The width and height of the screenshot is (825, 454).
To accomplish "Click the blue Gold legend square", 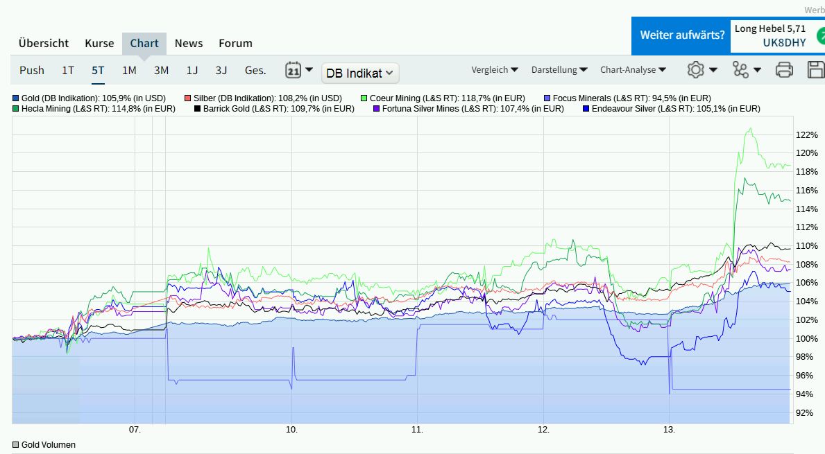I will click(x=15, y=98).
